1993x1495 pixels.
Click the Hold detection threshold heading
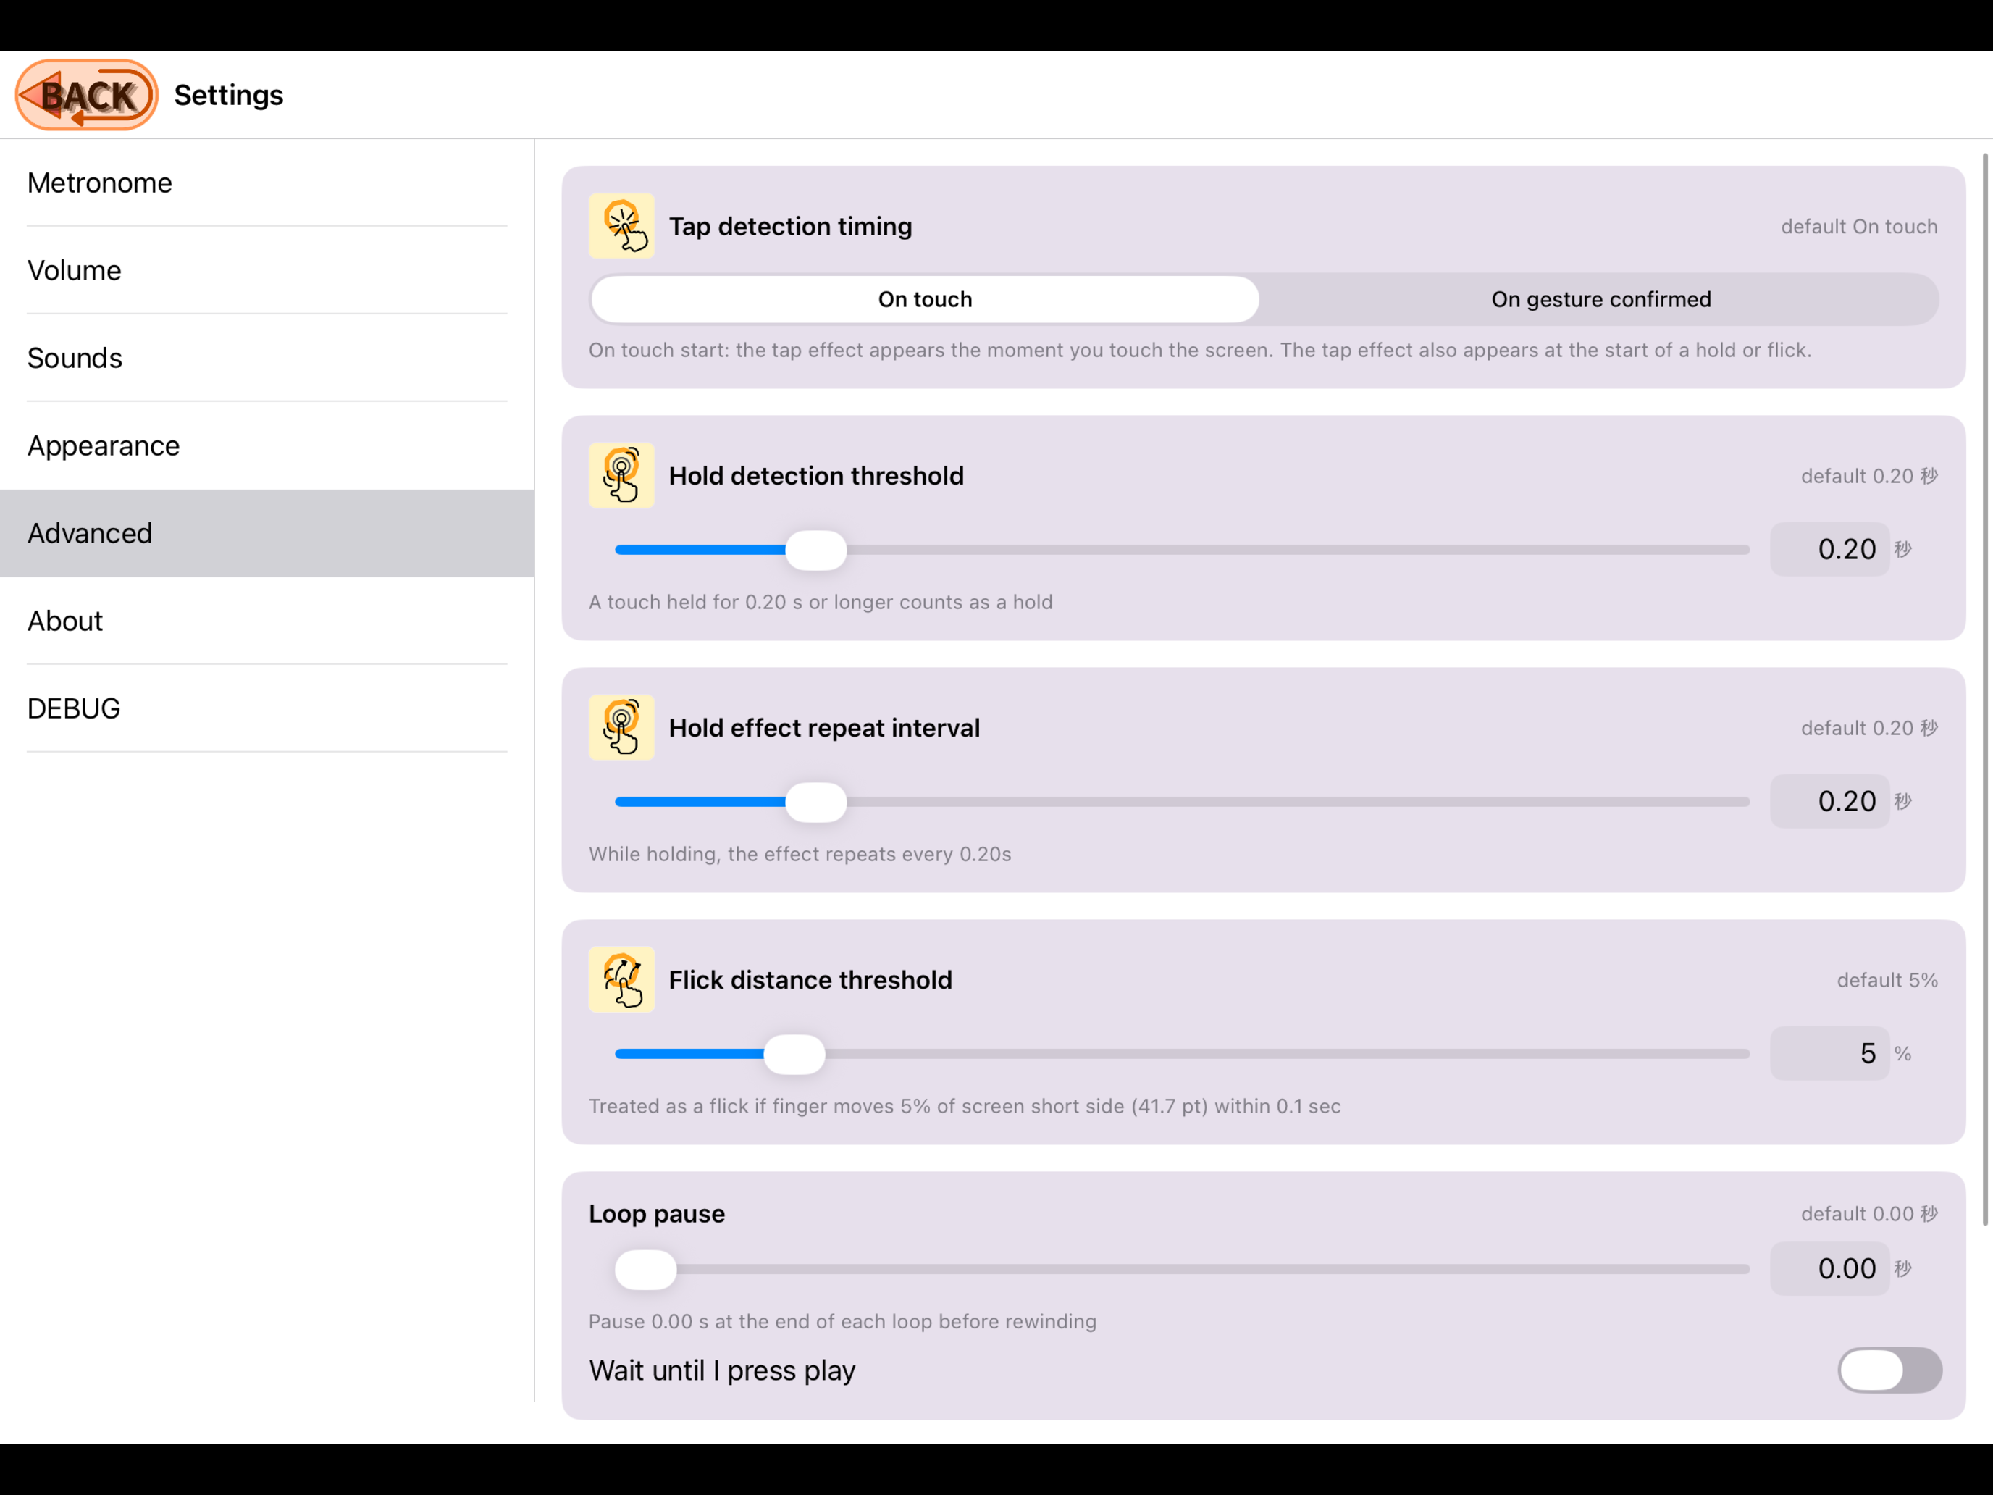click(x=816, y=476)
